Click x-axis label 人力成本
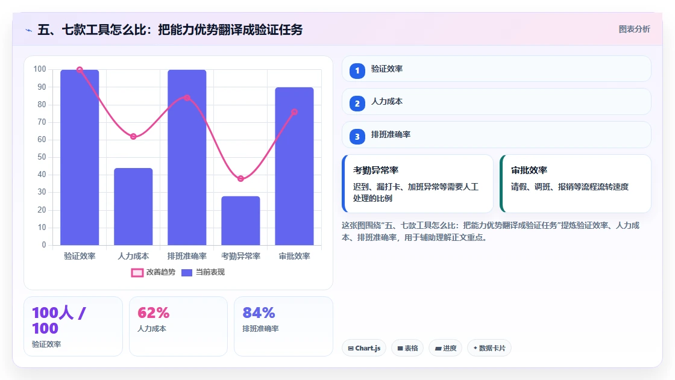This screenshot has width=675, height=380. tap(133, 256)
